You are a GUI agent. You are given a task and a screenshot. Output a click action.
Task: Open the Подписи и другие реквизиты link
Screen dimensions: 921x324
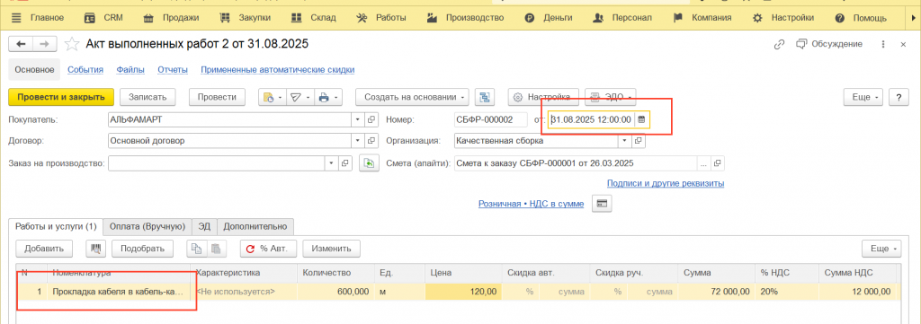point(666,183)
